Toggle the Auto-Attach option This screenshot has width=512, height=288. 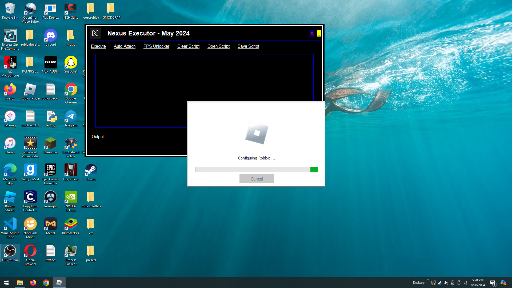125,46
